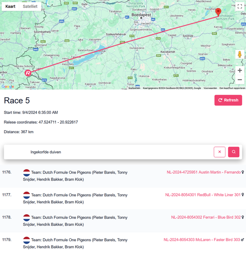Click Dutch flag in row 1177
The width and height of the screenshot is (246, 254).
[26, 195]
